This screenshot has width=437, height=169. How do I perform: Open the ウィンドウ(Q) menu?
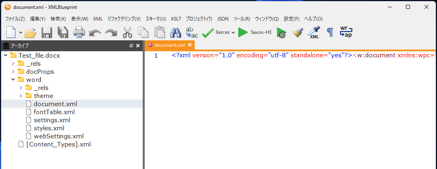267,19
